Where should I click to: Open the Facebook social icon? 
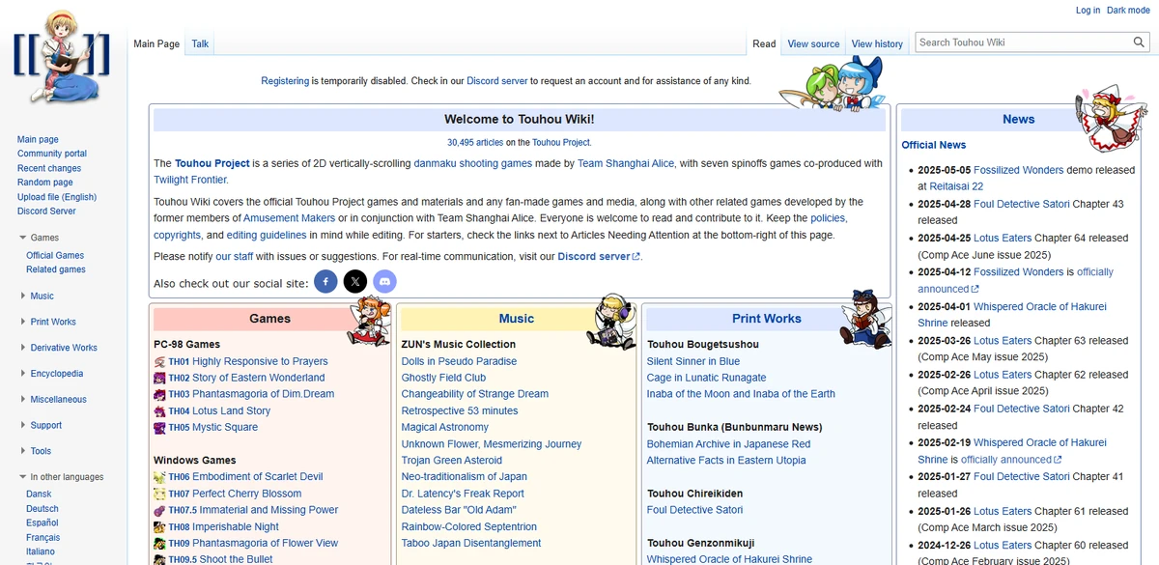(x=325, y=281)
